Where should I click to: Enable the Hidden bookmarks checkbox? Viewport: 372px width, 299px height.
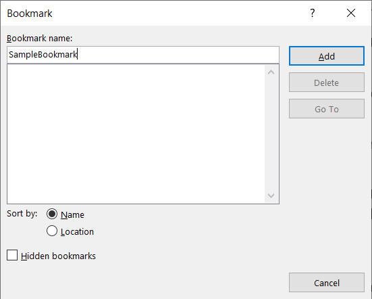12,255
